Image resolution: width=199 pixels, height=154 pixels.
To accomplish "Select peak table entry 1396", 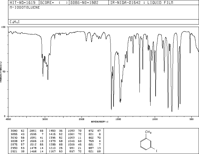I will 52,138.
